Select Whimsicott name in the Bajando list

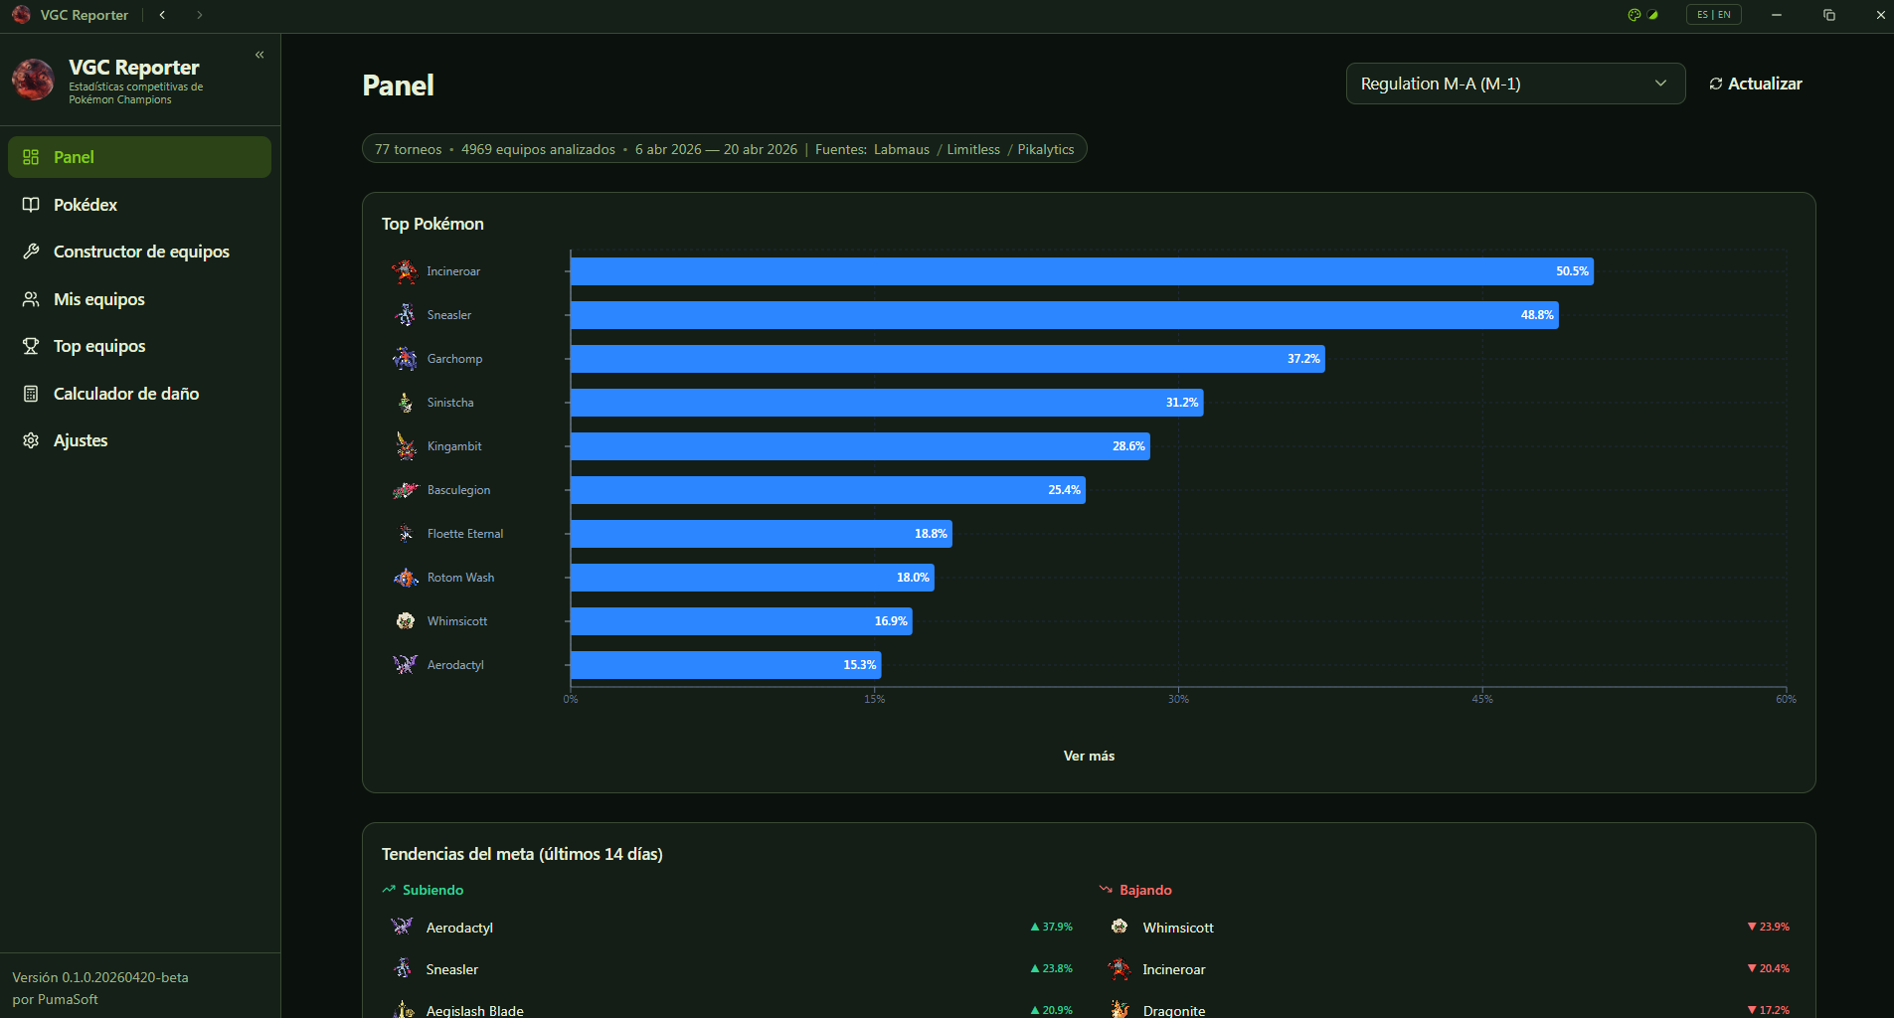[x=1178, y=928]
